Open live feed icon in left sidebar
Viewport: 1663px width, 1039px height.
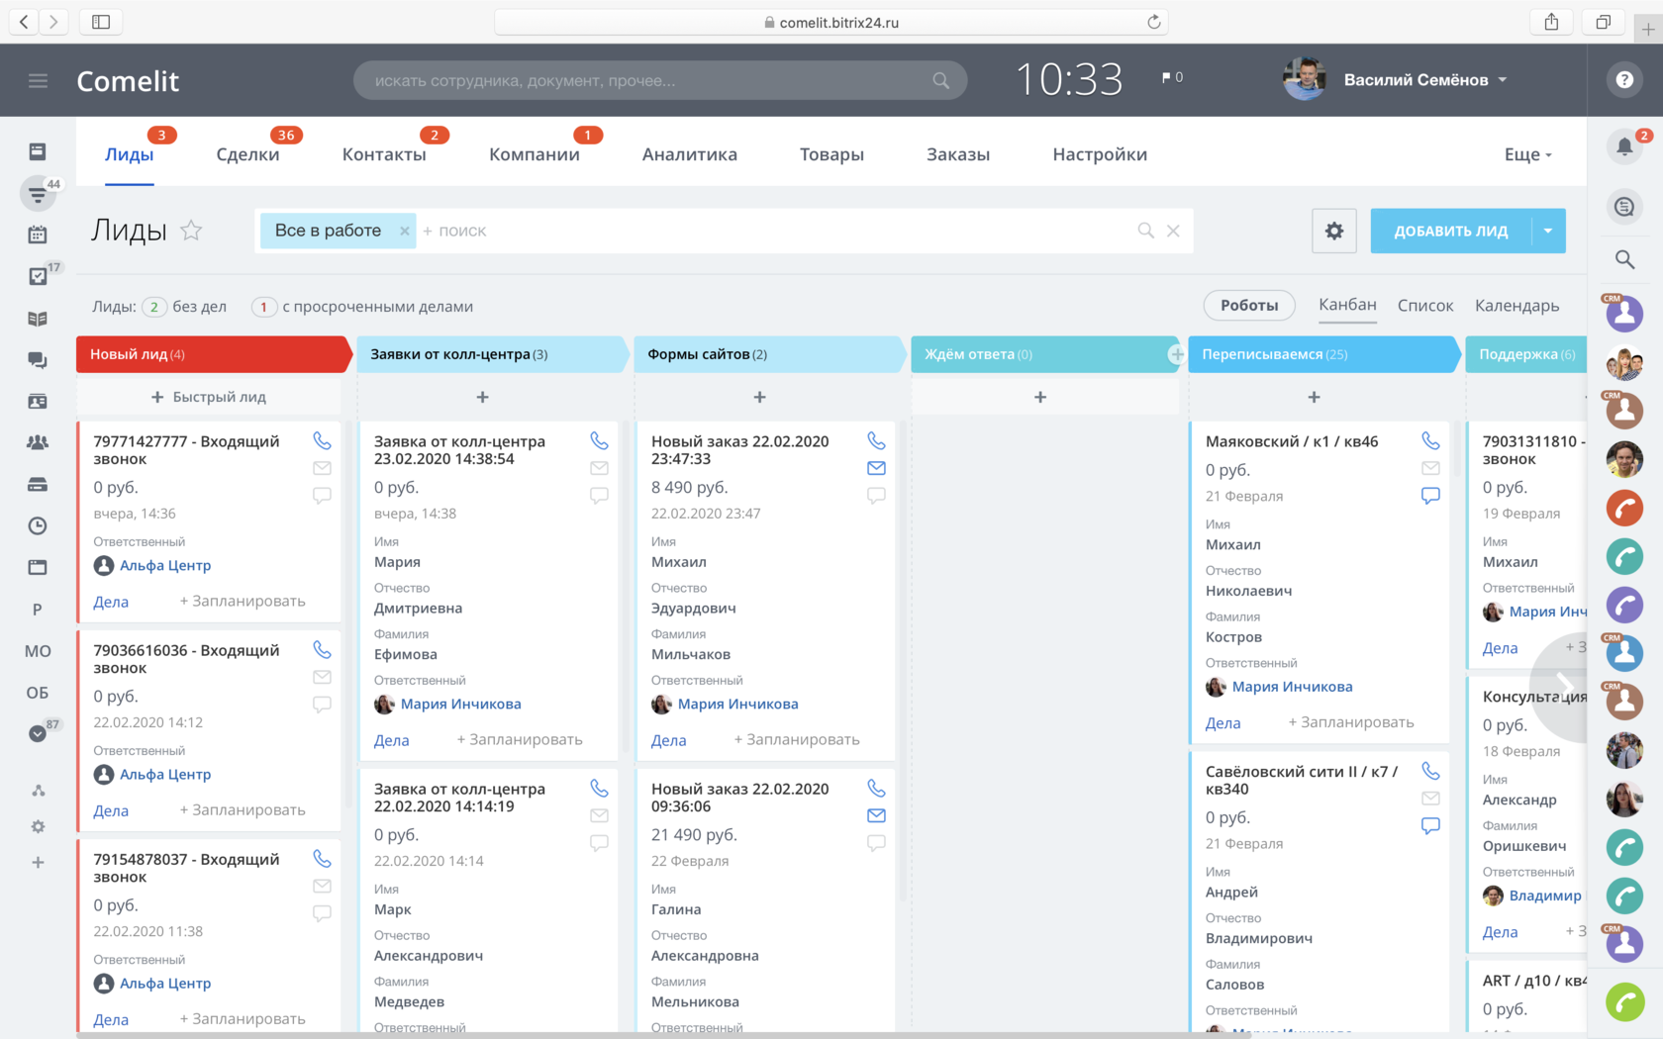coord(38,151)
